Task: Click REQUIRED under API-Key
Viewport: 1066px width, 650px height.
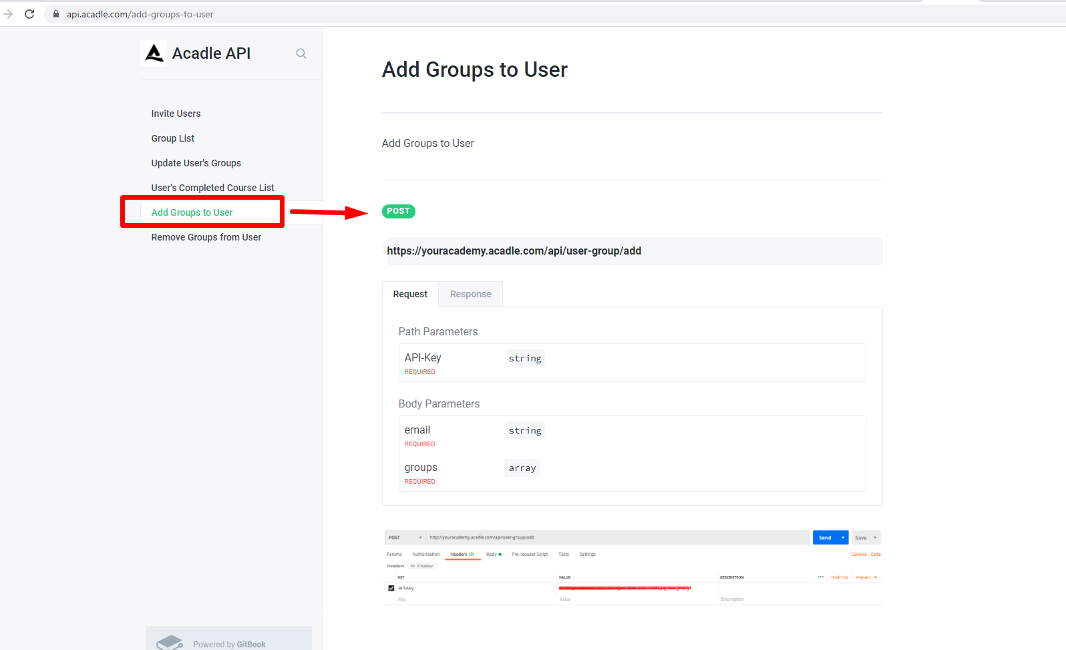Action: pyautogui.click(x=420, y=372)
